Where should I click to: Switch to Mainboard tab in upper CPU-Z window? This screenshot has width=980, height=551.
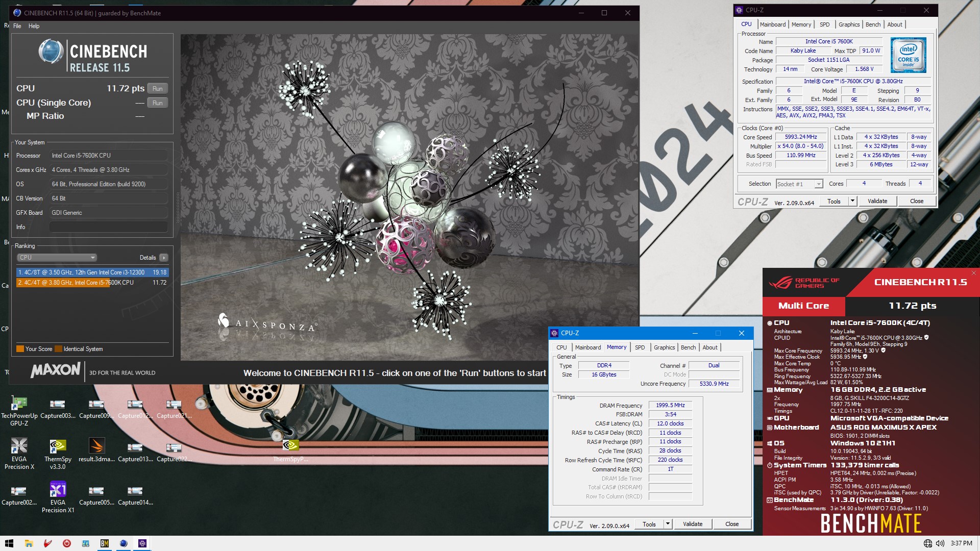(773, 24)
